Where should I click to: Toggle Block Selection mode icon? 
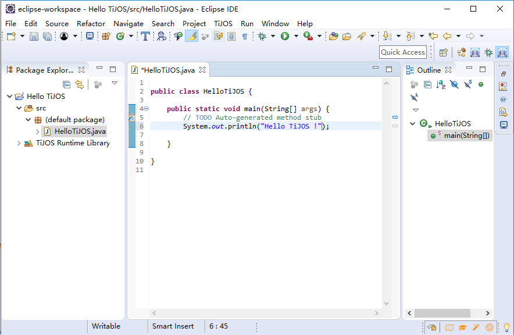coord(231,36)
